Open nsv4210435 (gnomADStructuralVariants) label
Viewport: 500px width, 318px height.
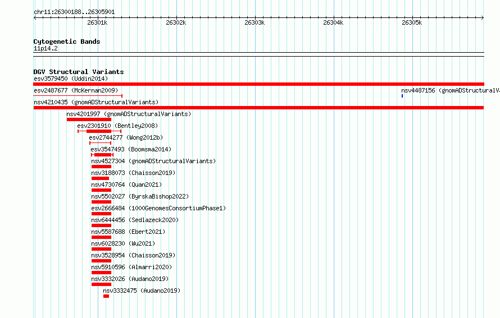[96, 102]
